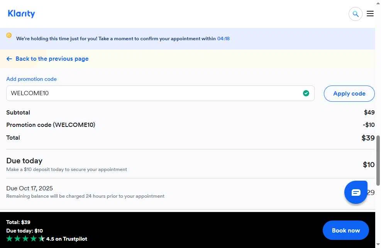The width and height of the screenshot is (381, 248).
Task: Click 'Total: $39' in bottom bar
Action: click(18, 222)
